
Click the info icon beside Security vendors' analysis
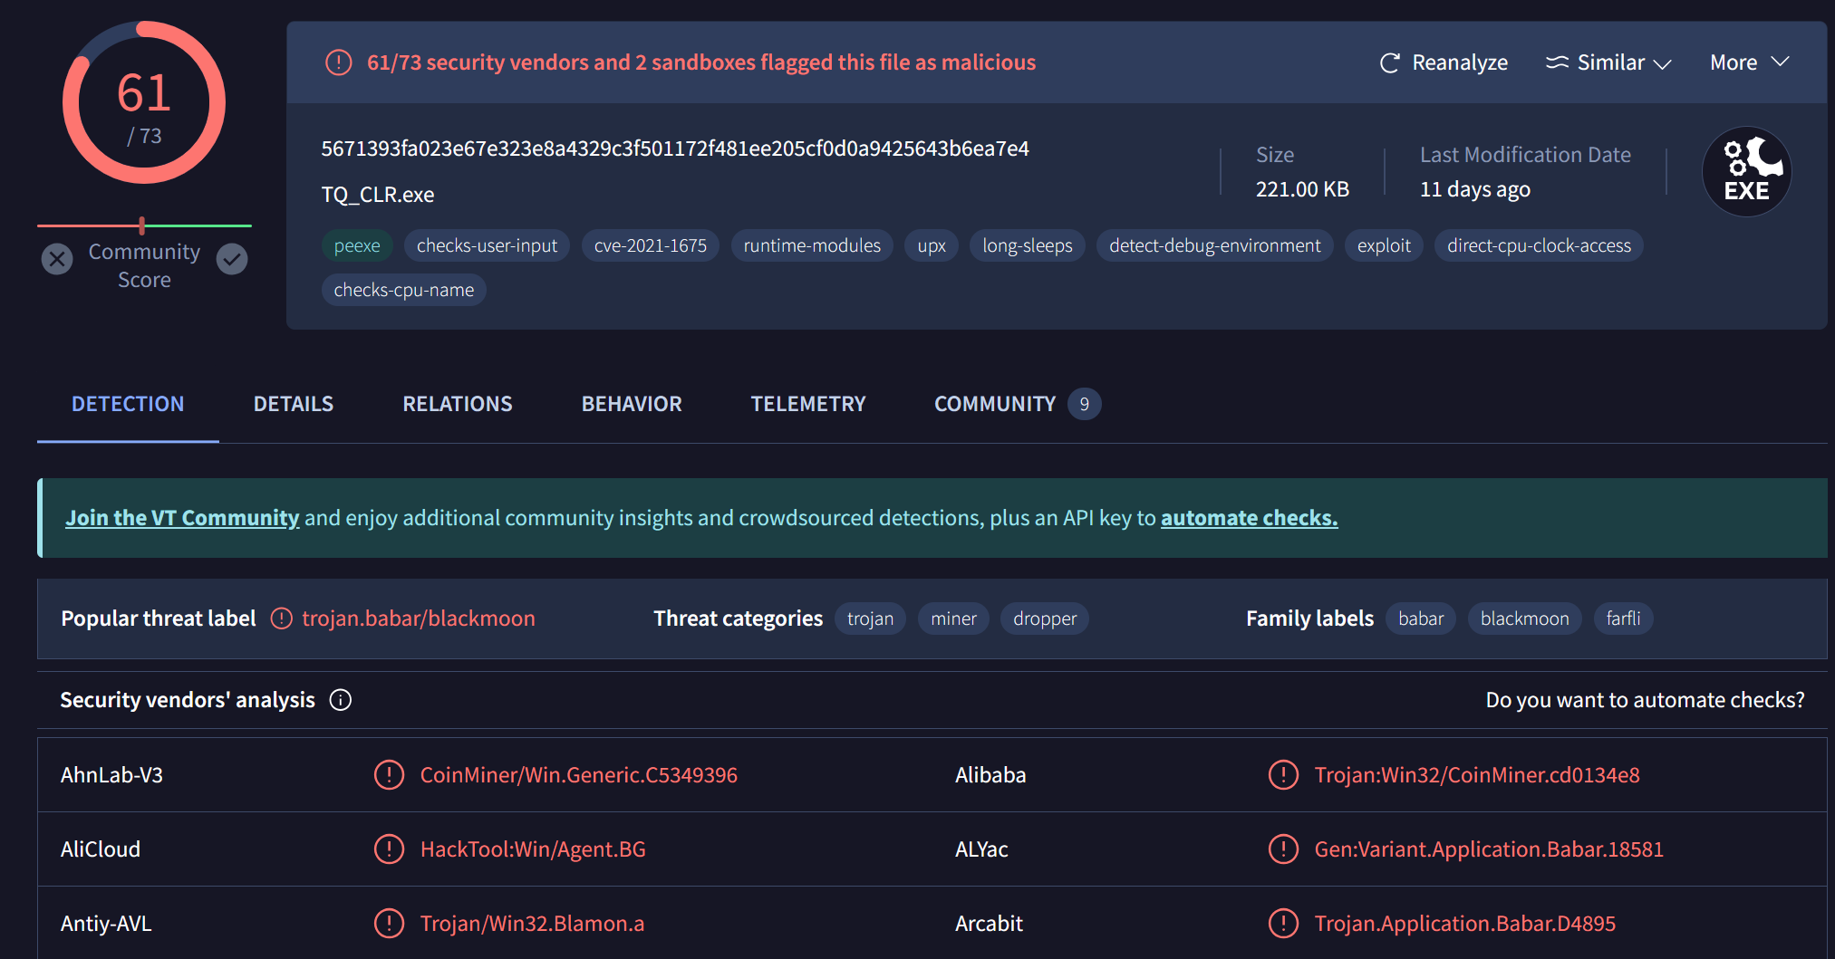click(341, 700)
